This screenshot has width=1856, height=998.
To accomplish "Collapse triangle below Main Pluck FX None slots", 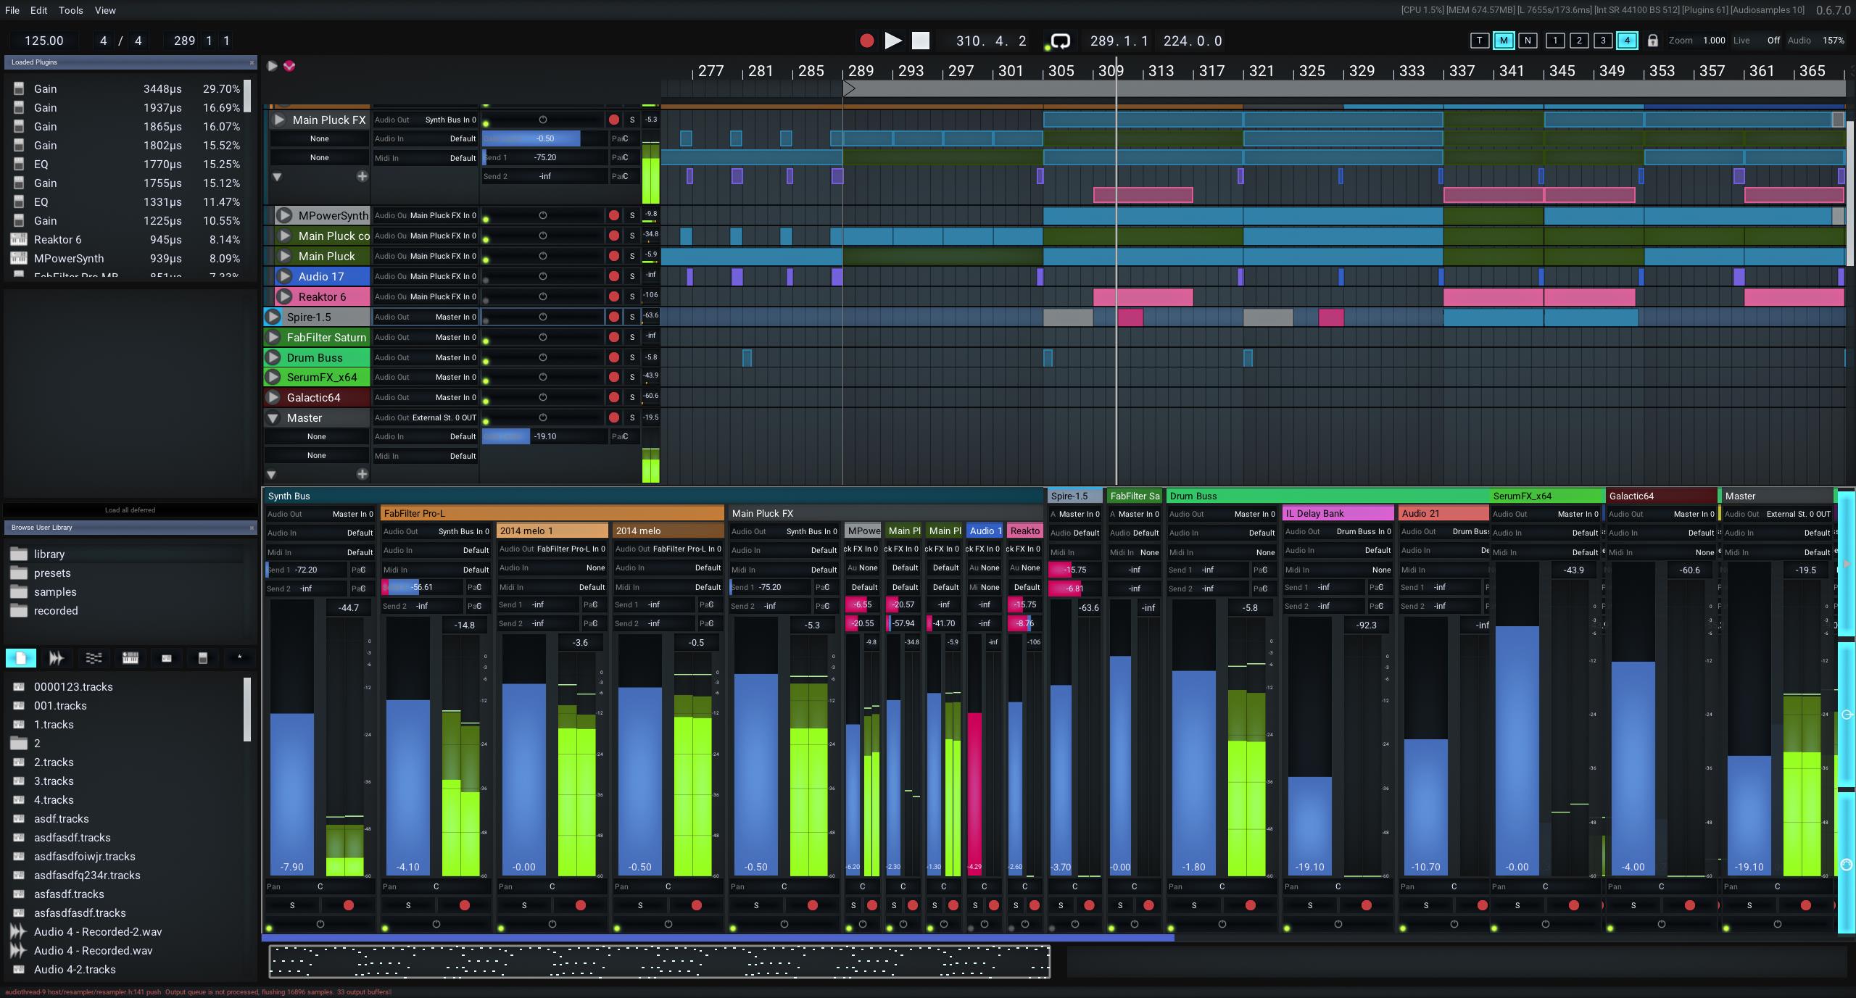I will click(276, 176).
